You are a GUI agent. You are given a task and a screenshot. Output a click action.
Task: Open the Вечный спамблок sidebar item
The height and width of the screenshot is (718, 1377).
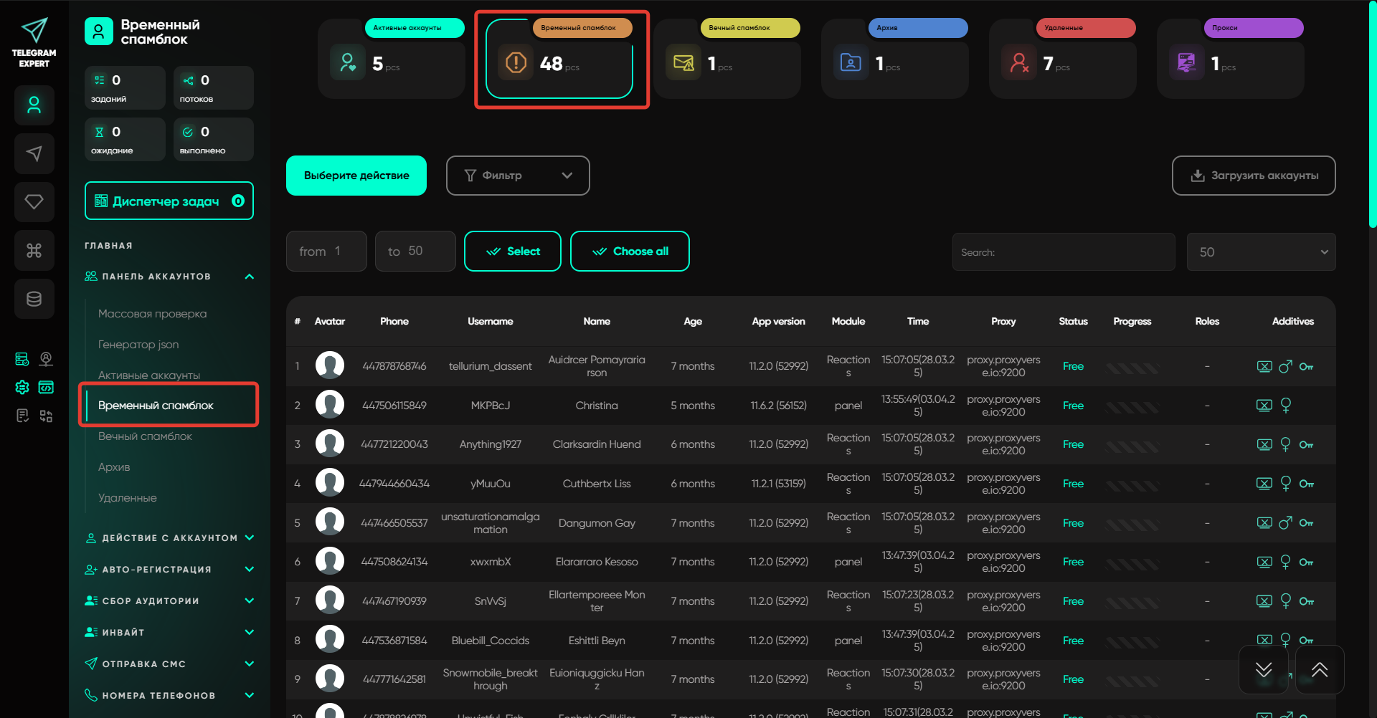145,436
